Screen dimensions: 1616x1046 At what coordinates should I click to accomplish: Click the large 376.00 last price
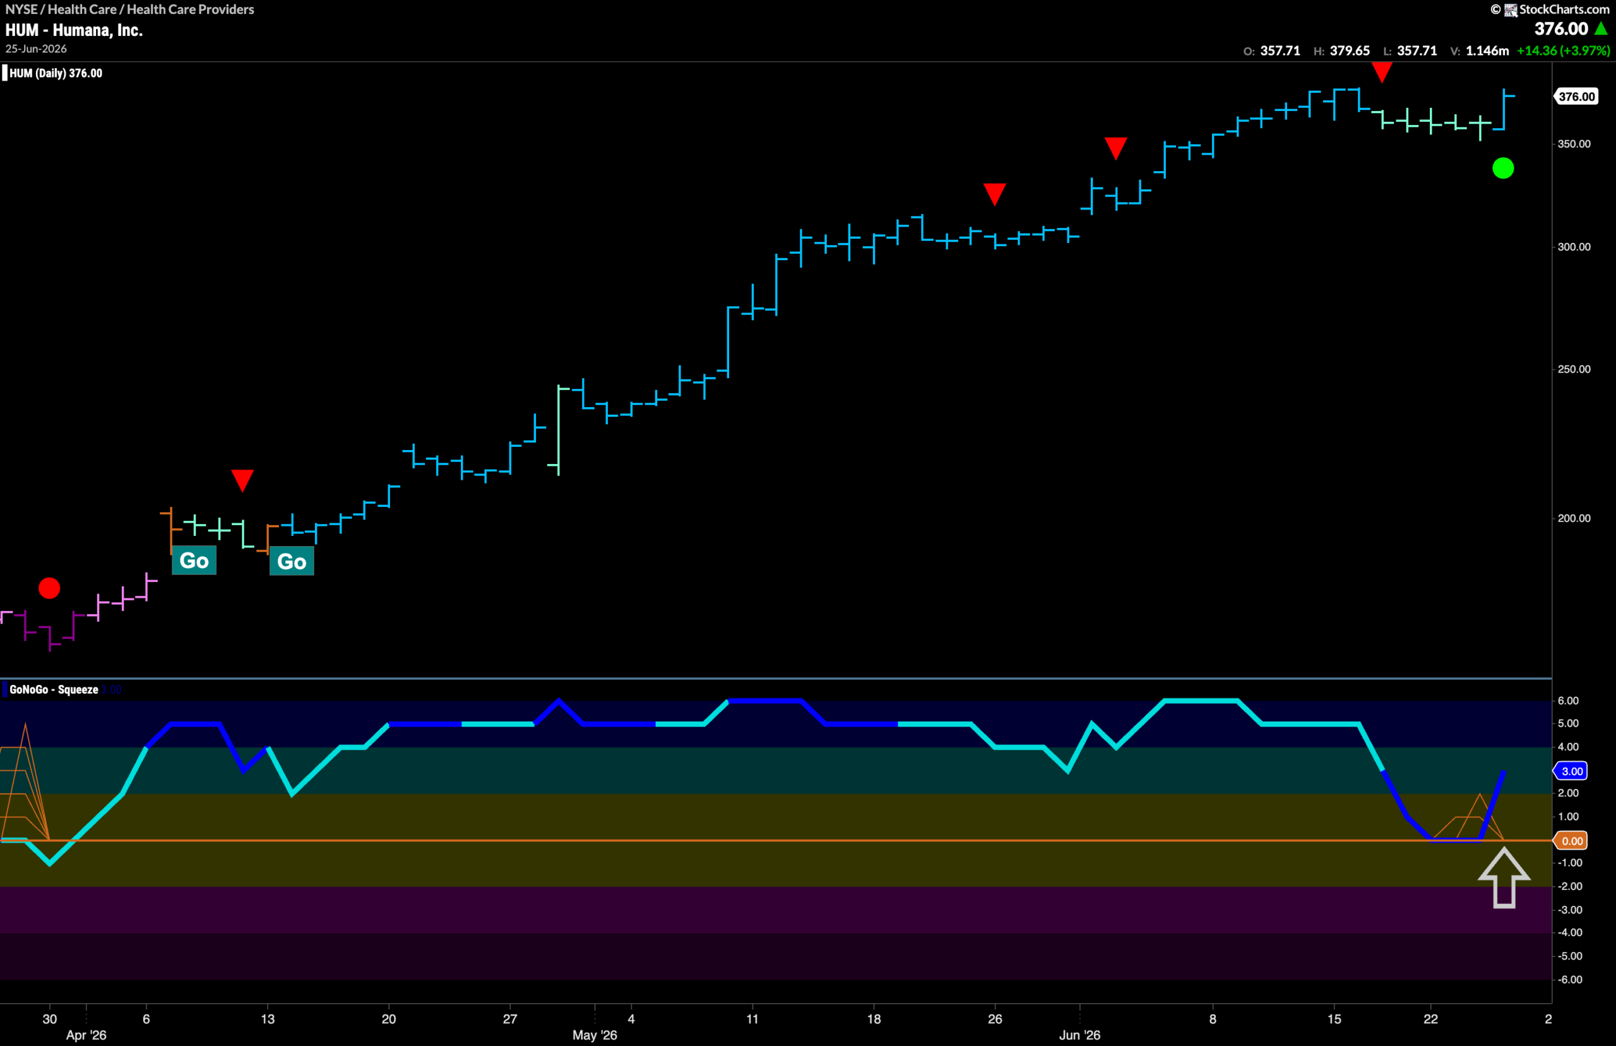click(x=1561, y=28)
